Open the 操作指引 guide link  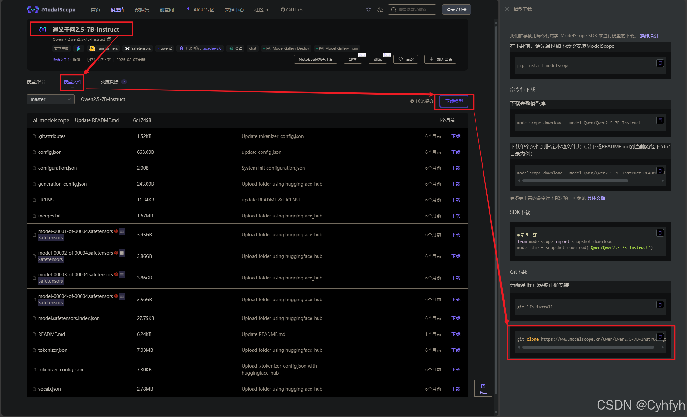click(649, 36)
